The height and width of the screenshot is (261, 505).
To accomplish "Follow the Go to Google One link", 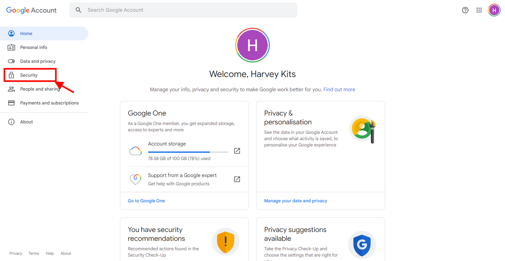I will (x=146, y=201).
